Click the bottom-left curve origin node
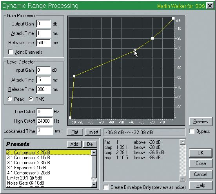The width and height of the screenshot is (216, 194). coord(70,118)
